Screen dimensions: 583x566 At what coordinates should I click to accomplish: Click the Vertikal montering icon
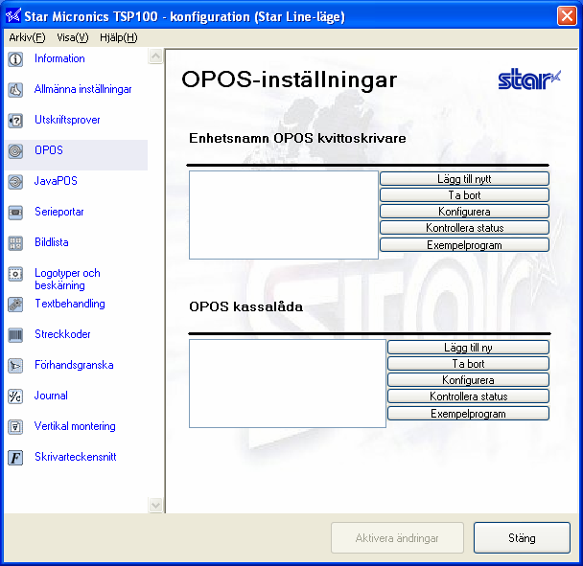coord(15,427)
